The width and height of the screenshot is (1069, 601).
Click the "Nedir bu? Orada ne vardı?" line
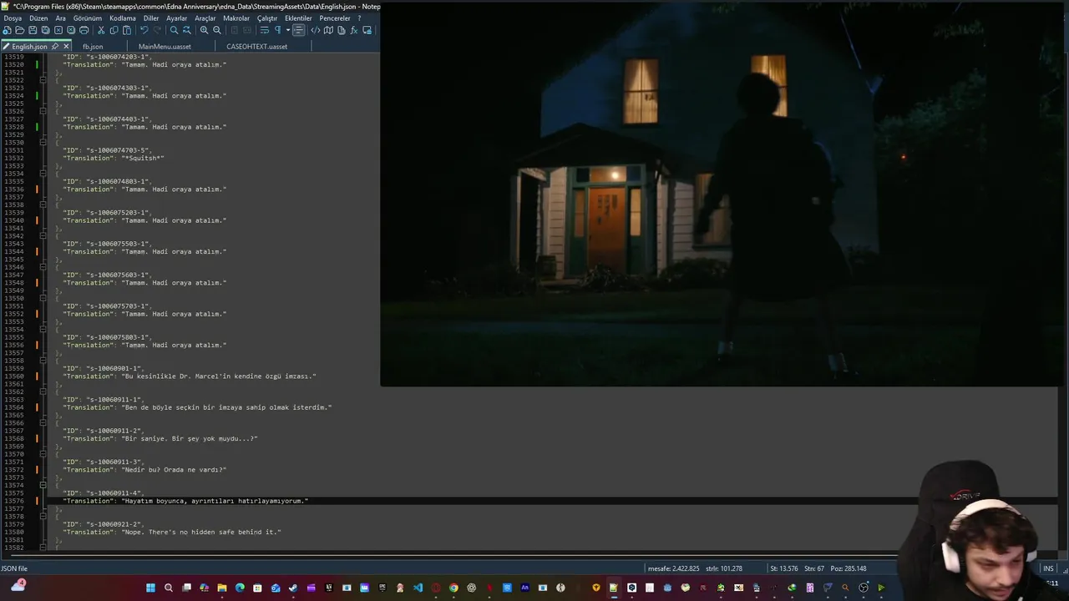click(x=144, y=470)
